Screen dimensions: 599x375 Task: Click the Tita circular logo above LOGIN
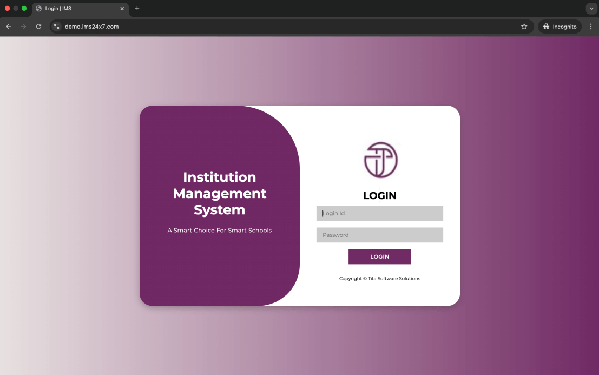point(380,160)
